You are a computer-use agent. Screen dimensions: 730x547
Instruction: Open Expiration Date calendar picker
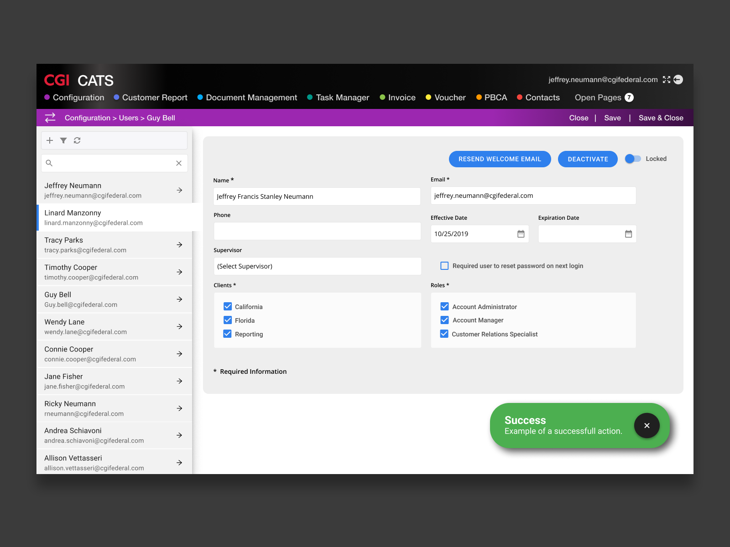[x=628, y=234]
